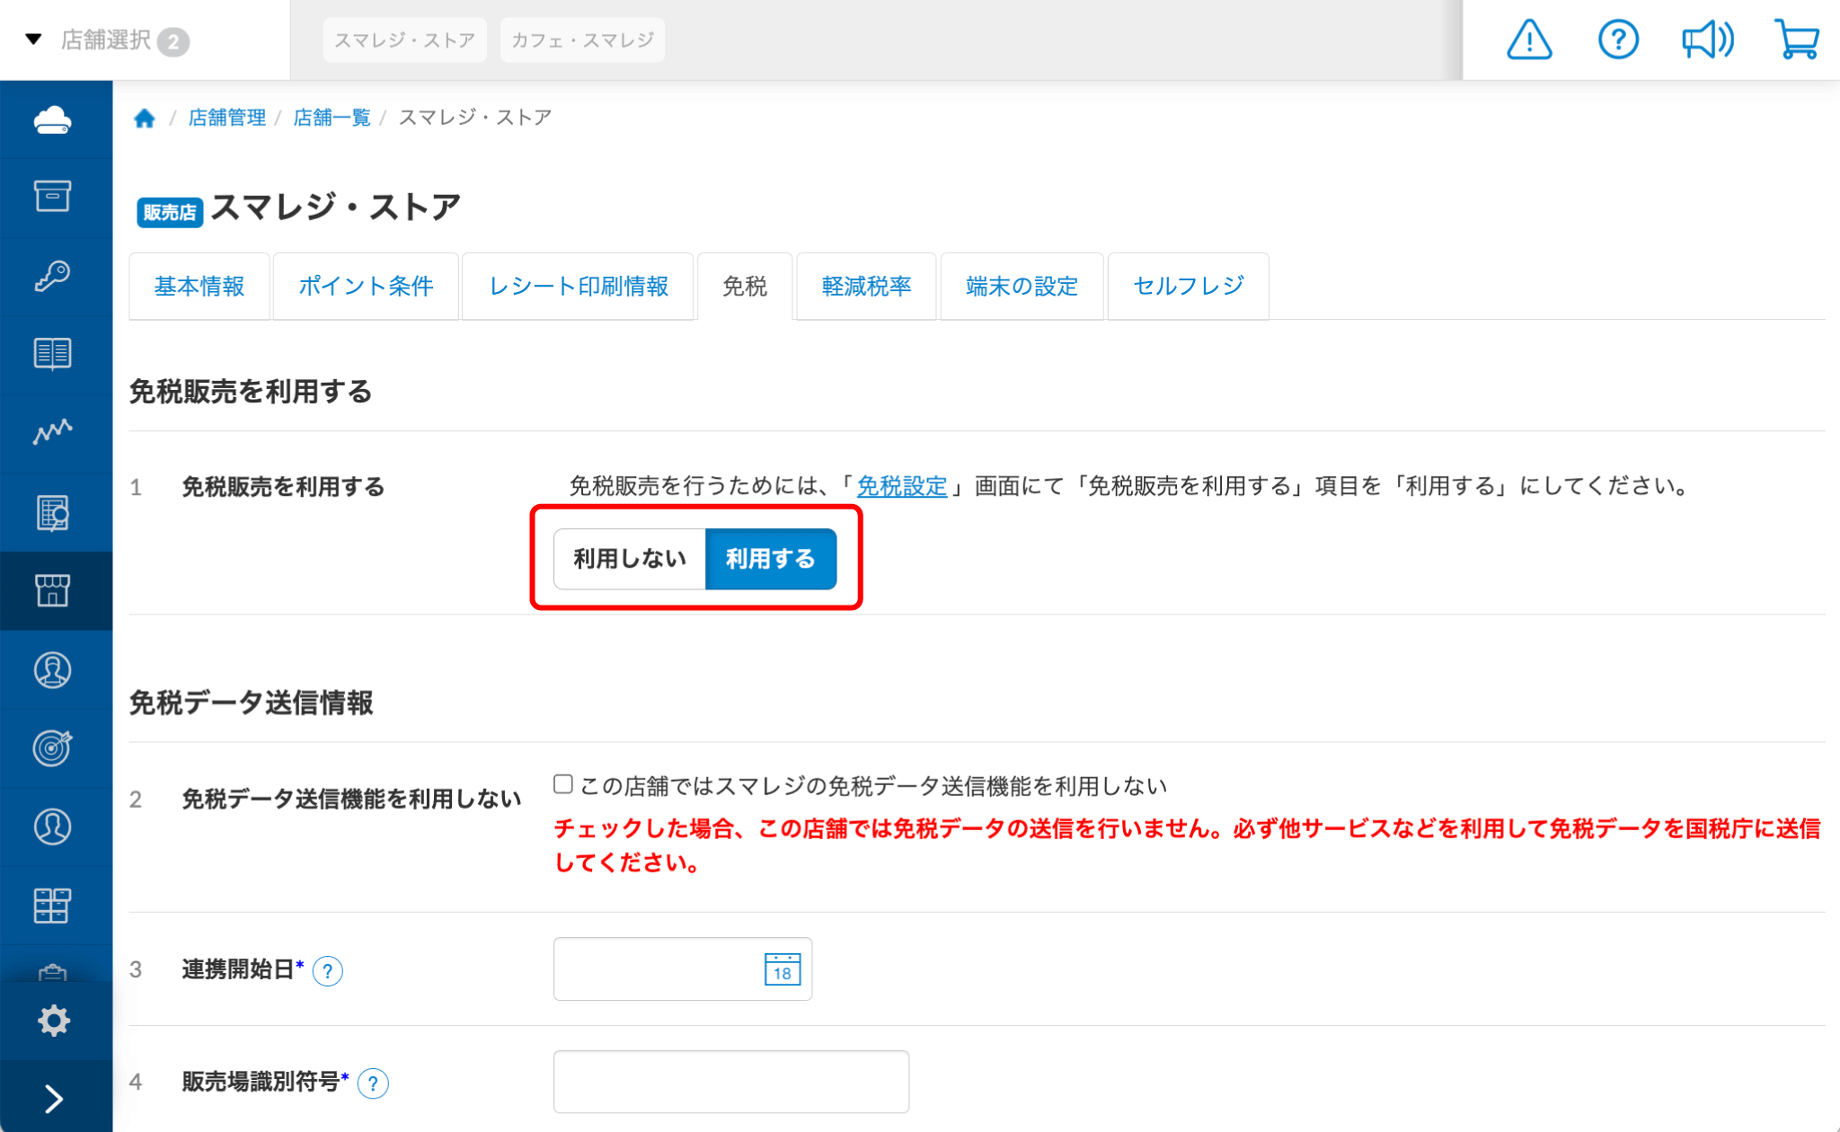Click 店舗一覧 breadcrumb link
Image resolution: width=1840 pixels, height=1132 pixels.
332,118
